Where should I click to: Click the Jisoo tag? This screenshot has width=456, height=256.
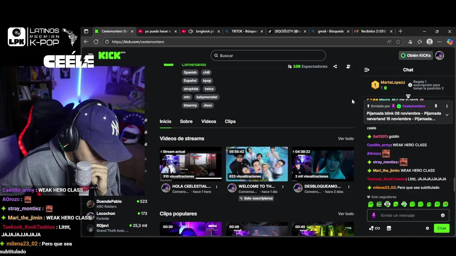point(208,105)
